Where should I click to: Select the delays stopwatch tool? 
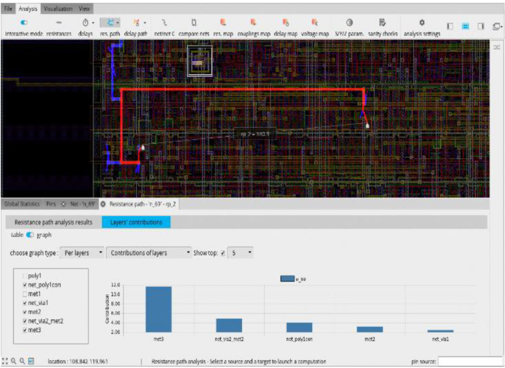tap(85, 23)
